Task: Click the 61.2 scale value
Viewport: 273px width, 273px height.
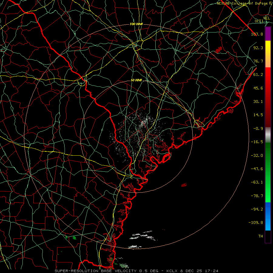Action: point(258,75)
